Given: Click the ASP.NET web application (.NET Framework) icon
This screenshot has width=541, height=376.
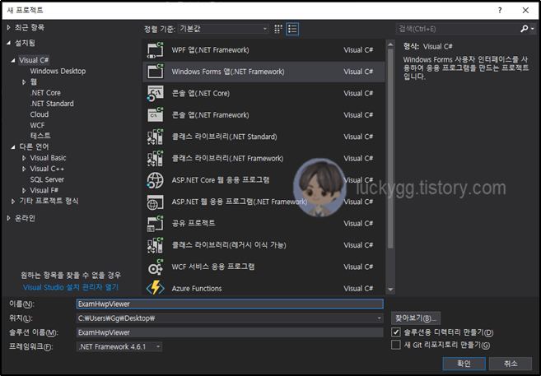Looking at the screenshot, I should [156, 202].
